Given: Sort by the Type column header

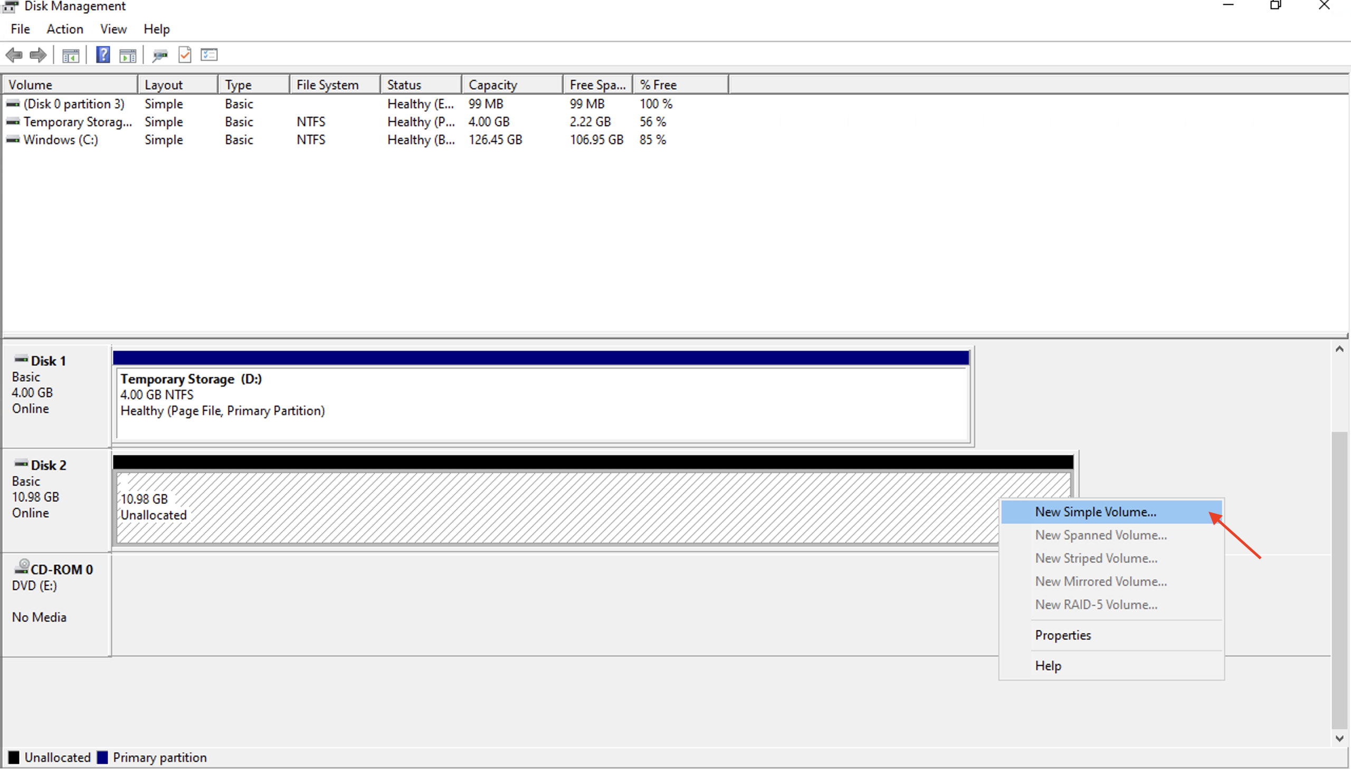Looking at the screenshot, I should pyautogui.click(x=254, y=85).
